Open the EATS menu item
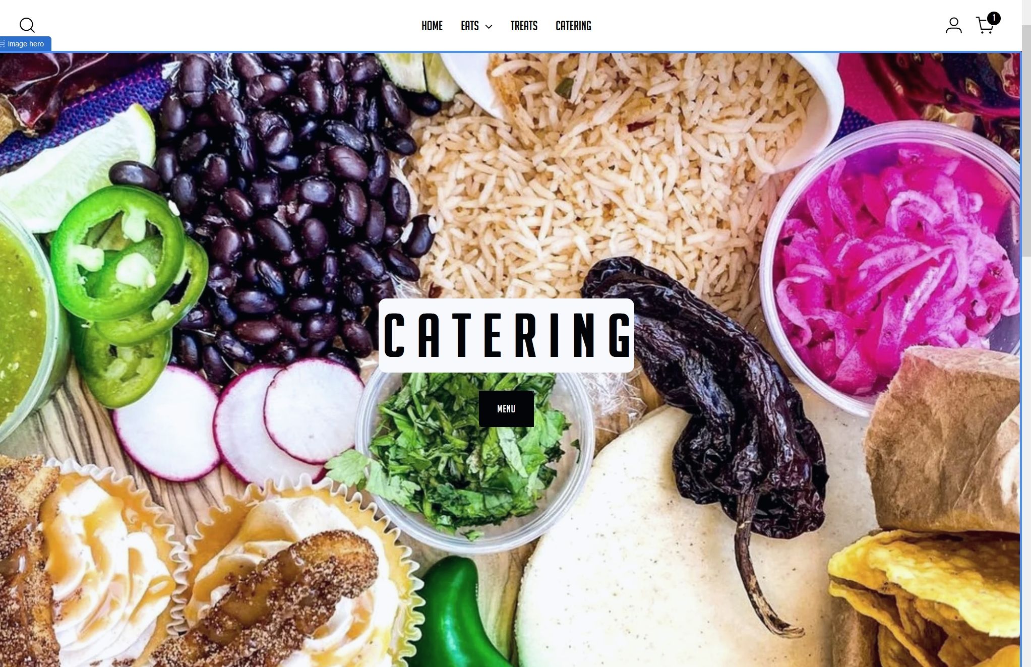The image size is (1031, 667). click(470, 26)
